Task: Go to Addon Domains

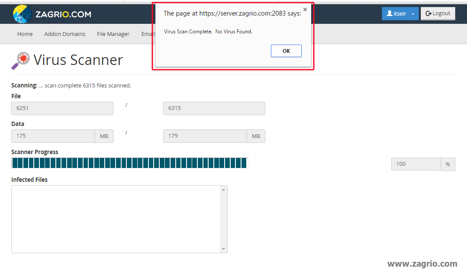Action: point(64,34)
